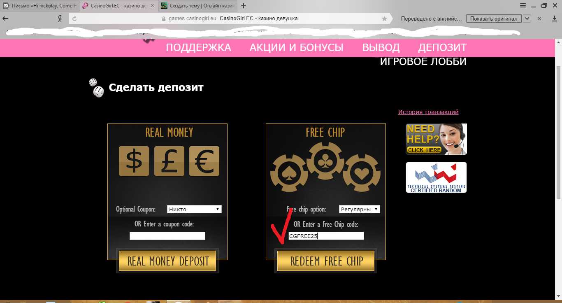This screenshot has height=303, width=562.
Task: Close the CasinoGirl.EC tab
Action: 152,6
